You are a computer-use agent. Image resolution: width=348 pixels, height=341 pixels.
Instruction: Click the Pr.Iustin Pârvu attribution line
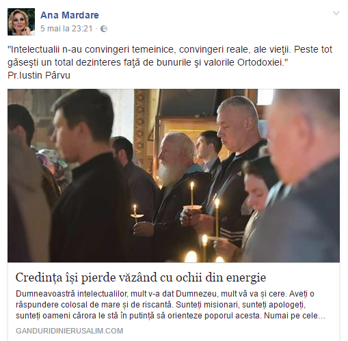pyautogui.click(x=39, y=75)
